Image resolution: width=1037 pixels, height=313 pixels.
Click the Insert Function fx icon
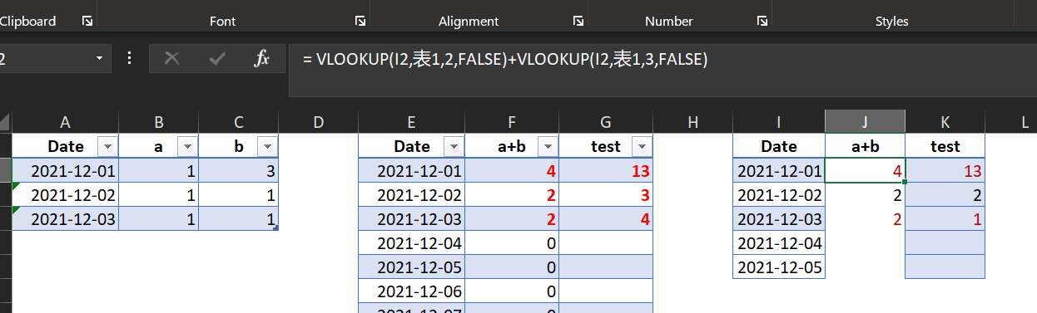[261, 59]
